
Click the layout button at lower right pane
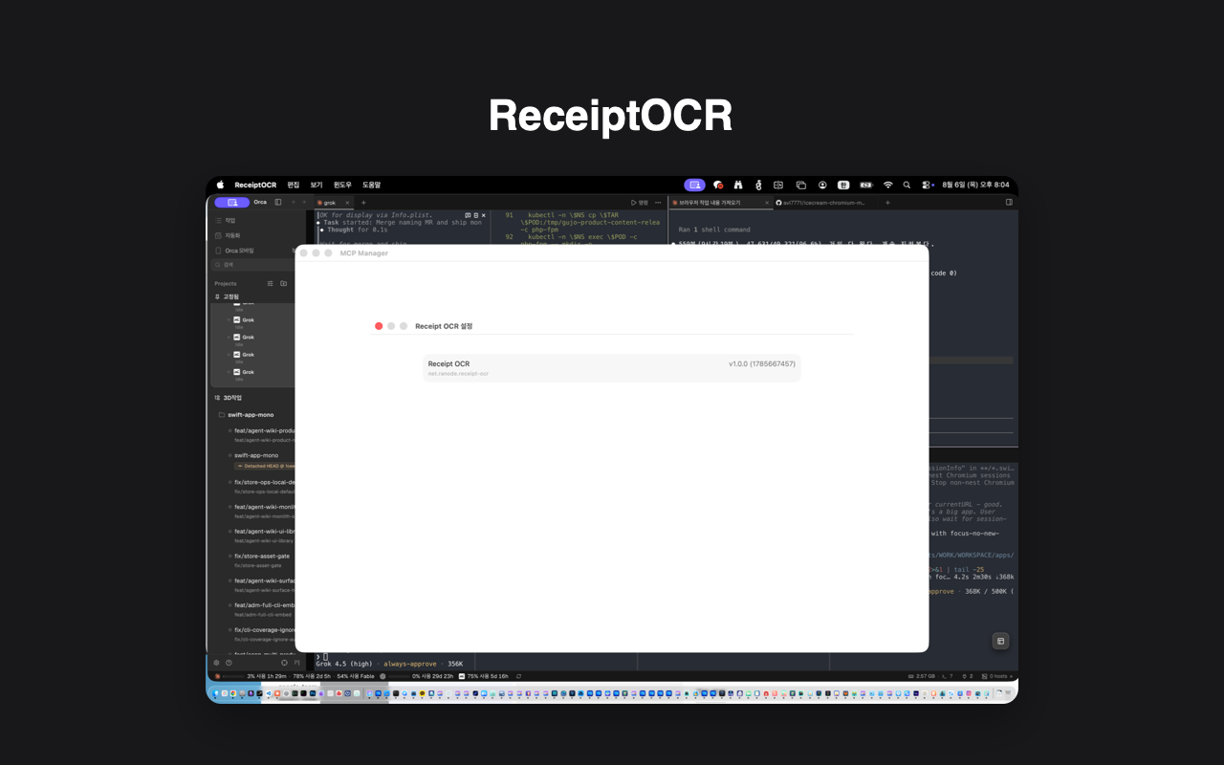click(1000, 641)
